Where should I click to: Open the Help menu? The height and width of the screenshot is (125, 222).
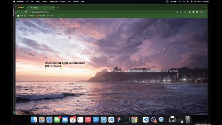coord(83,1)
